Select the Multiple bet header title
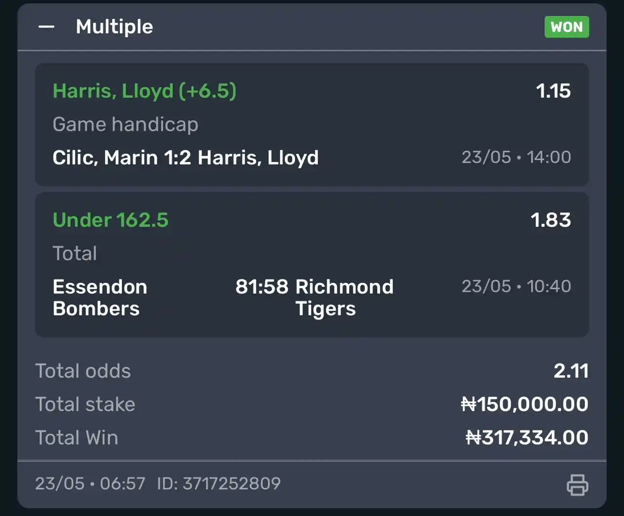Image resolution: width=624 pixels, height=516 pixels. coord(115,27)
